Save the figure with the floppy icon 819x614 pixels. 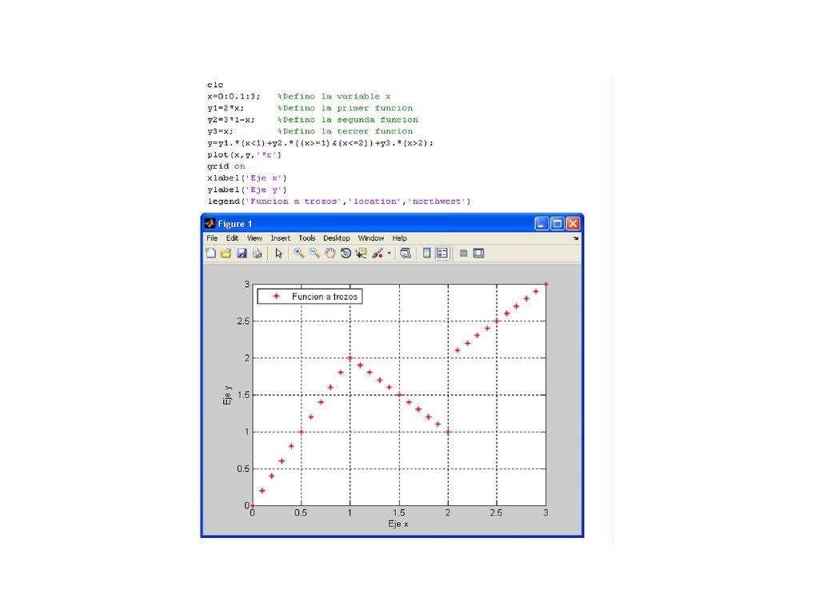(x=242, y=253)
